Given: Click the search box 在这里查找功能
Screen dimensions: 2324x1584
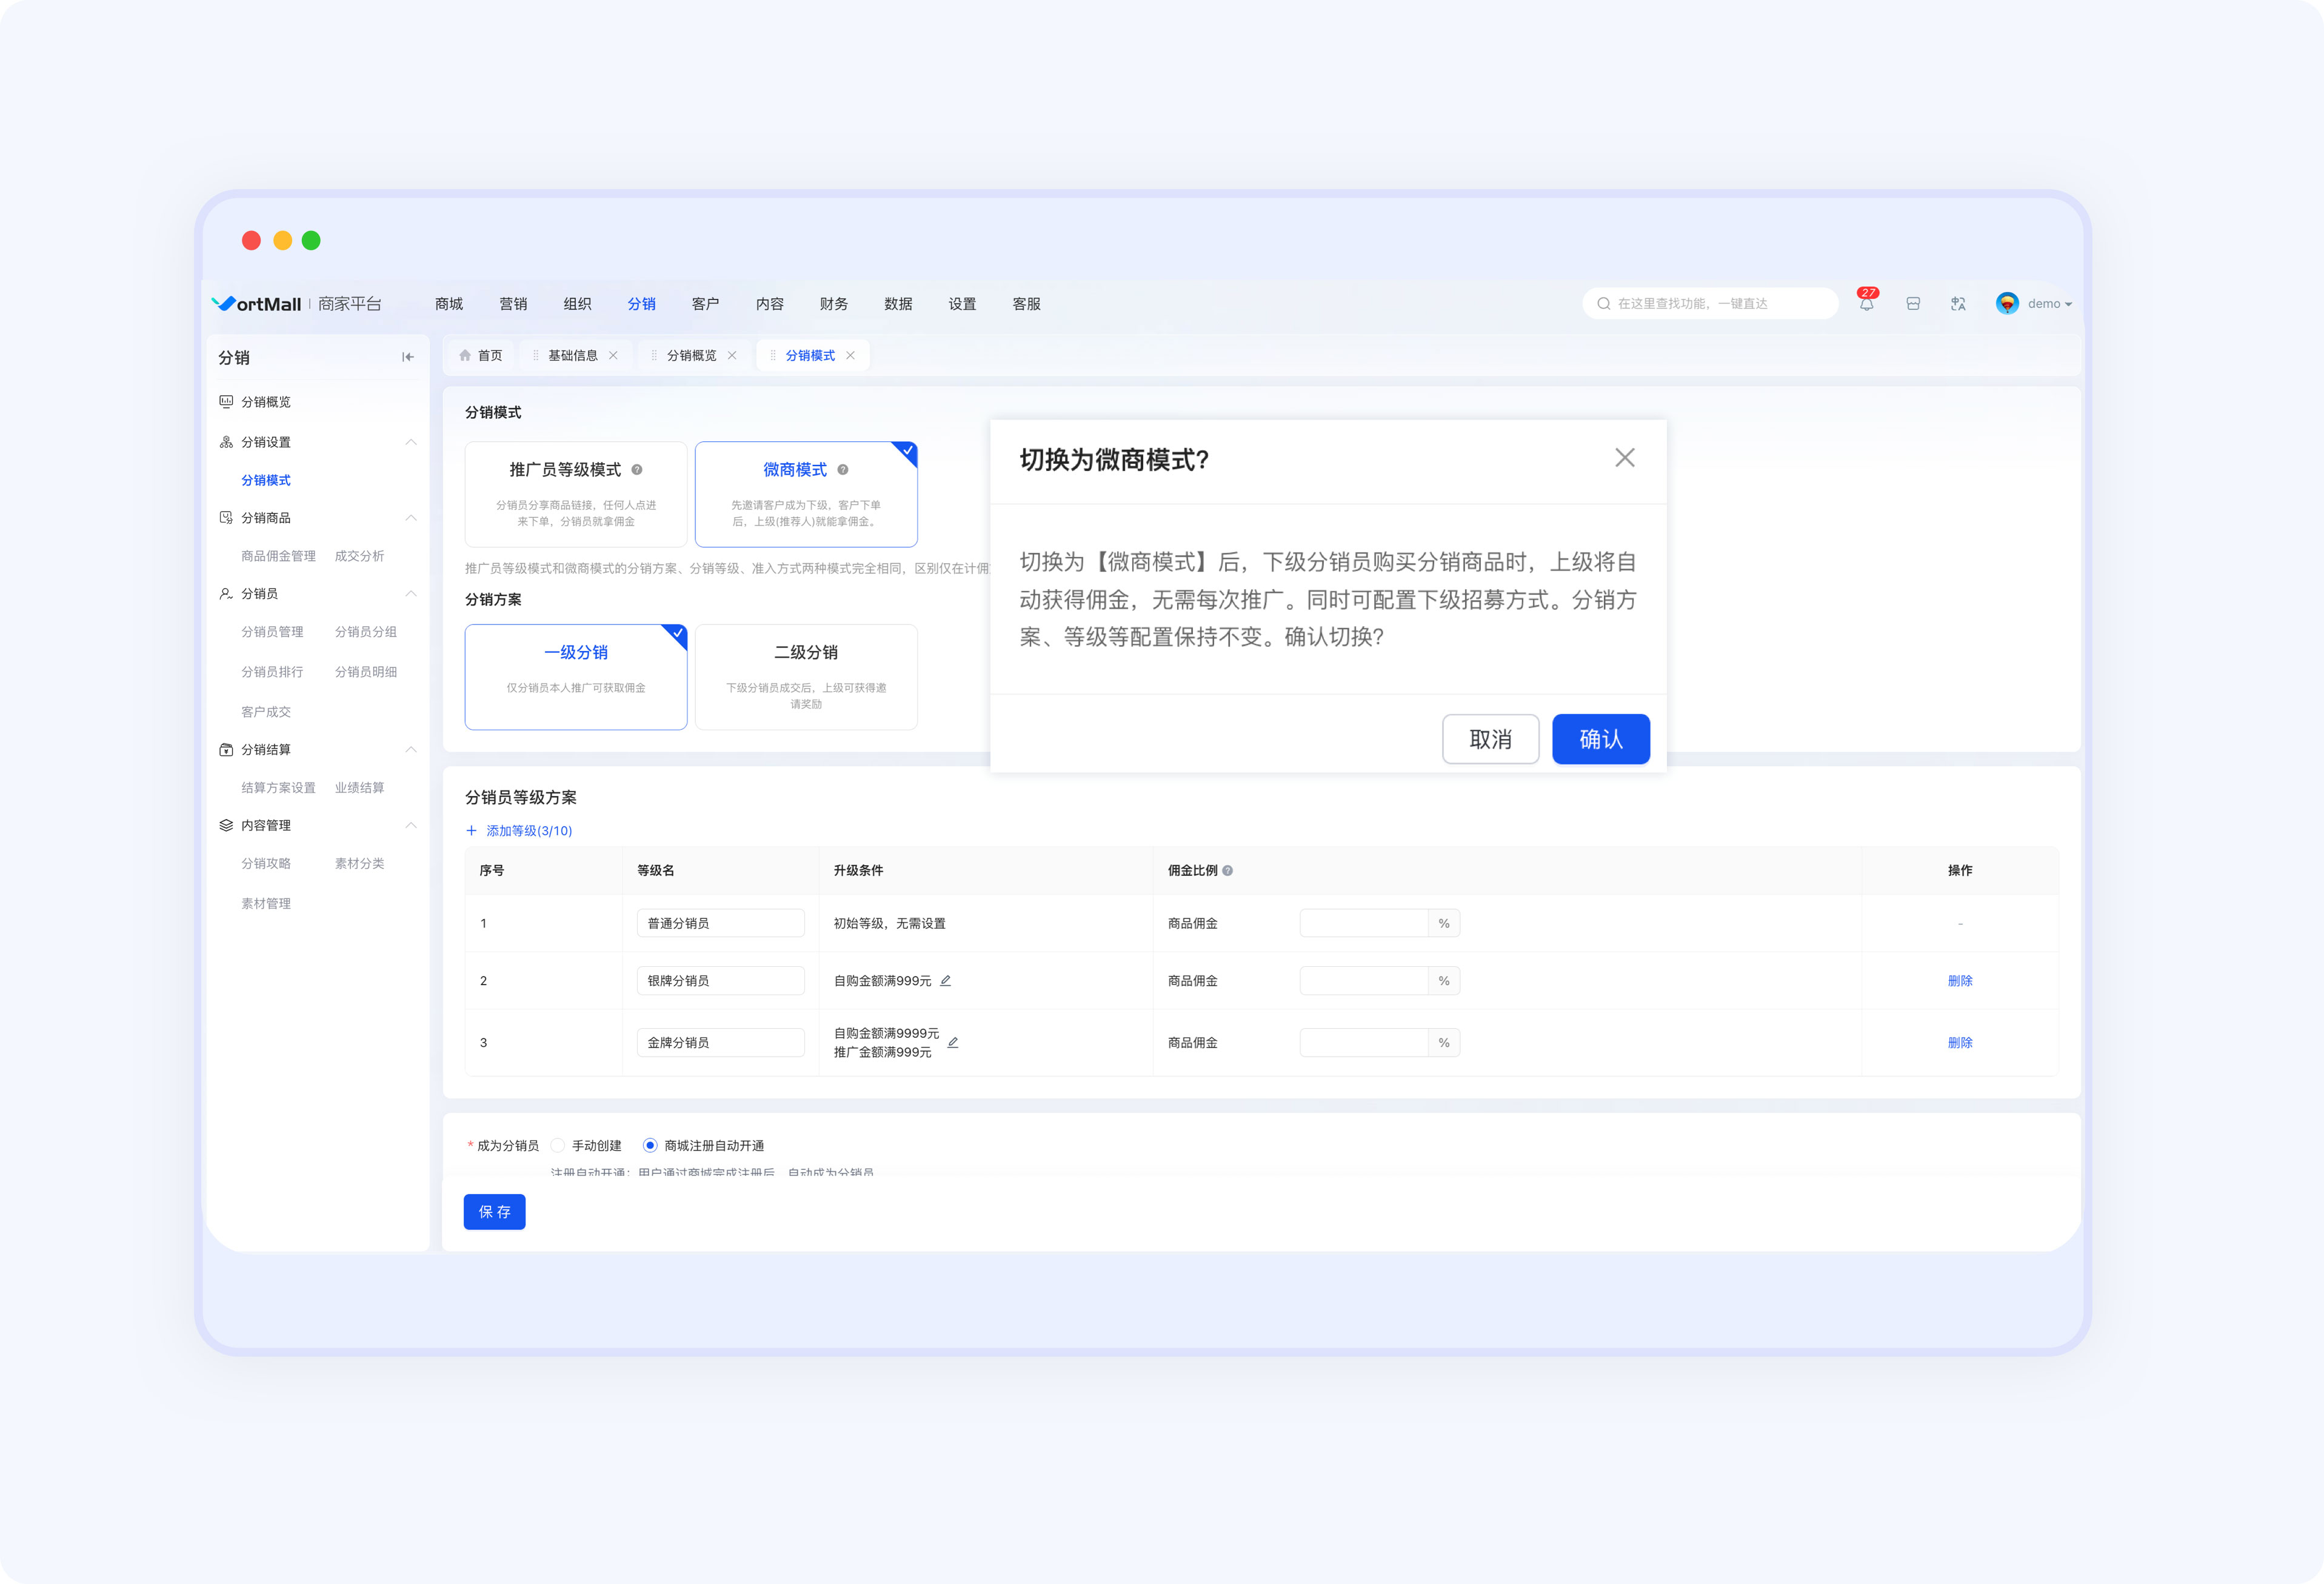Looking at the screenshot, I should (1710, 304).
